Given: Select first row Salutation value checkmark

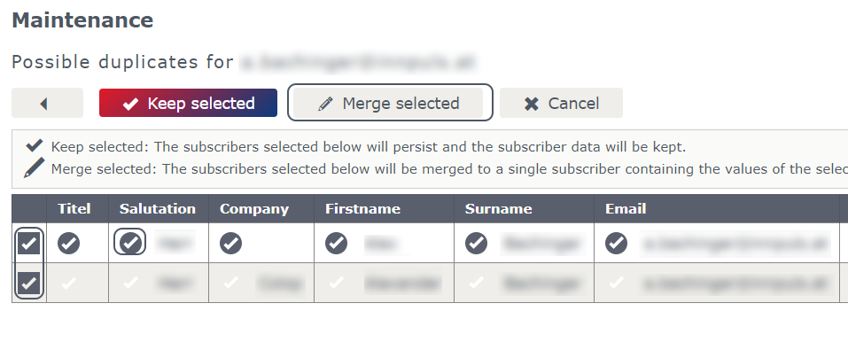Looking at the screenshot, I should (130, 244).
